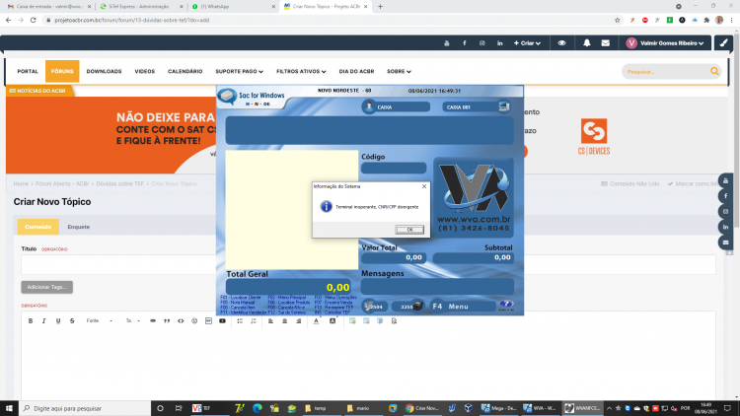Click the NOTÍCIAS DO ACBR label
The height and width of the screenshot is (416, 740).
[x=37, y=91]
